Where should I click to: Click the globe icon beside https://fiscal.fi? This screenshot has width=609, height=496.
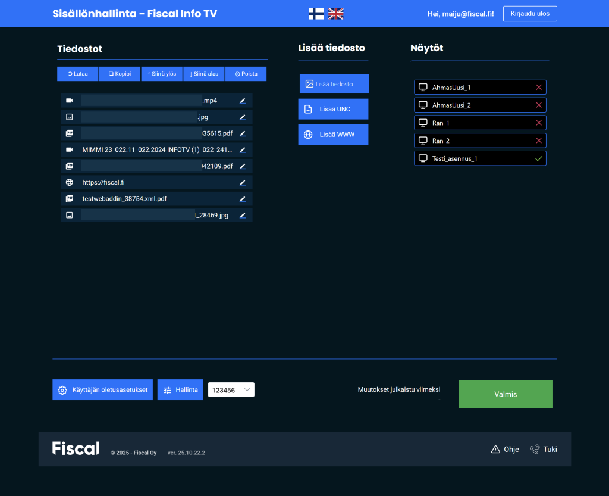(70, 183)
